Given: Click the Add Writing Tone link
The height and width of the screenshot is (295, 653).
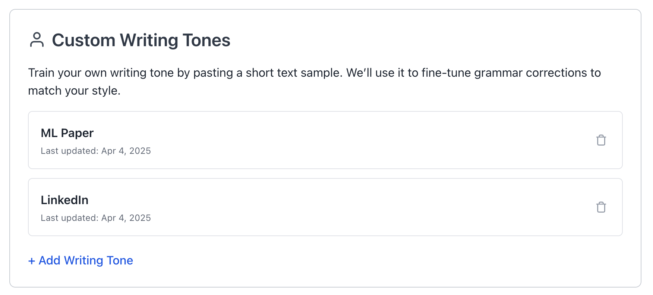Looking at the screenshot, I should [86, 260].
